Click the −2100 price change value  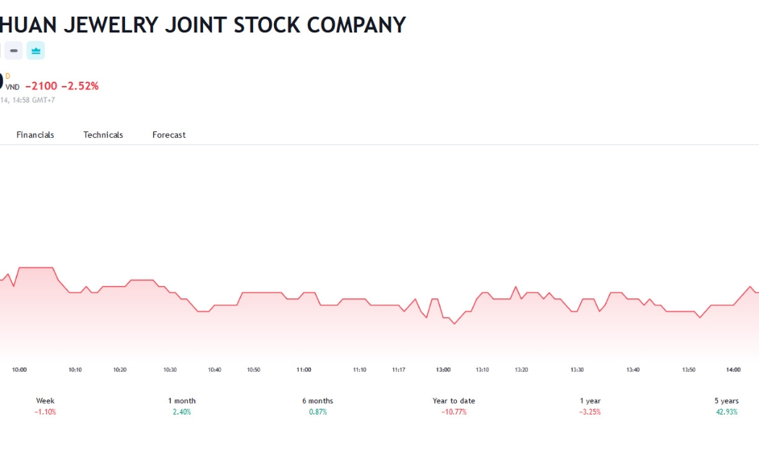(41, 86)
